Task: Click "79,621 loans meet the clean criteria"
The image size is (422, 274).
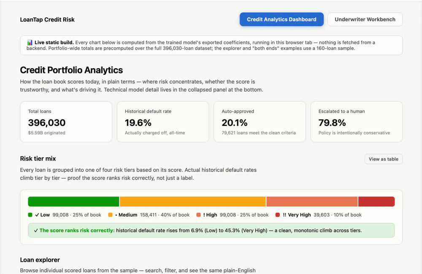Action: 259,133
